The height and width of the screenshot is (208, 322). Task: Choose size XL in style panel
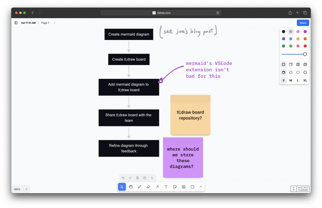305,80
